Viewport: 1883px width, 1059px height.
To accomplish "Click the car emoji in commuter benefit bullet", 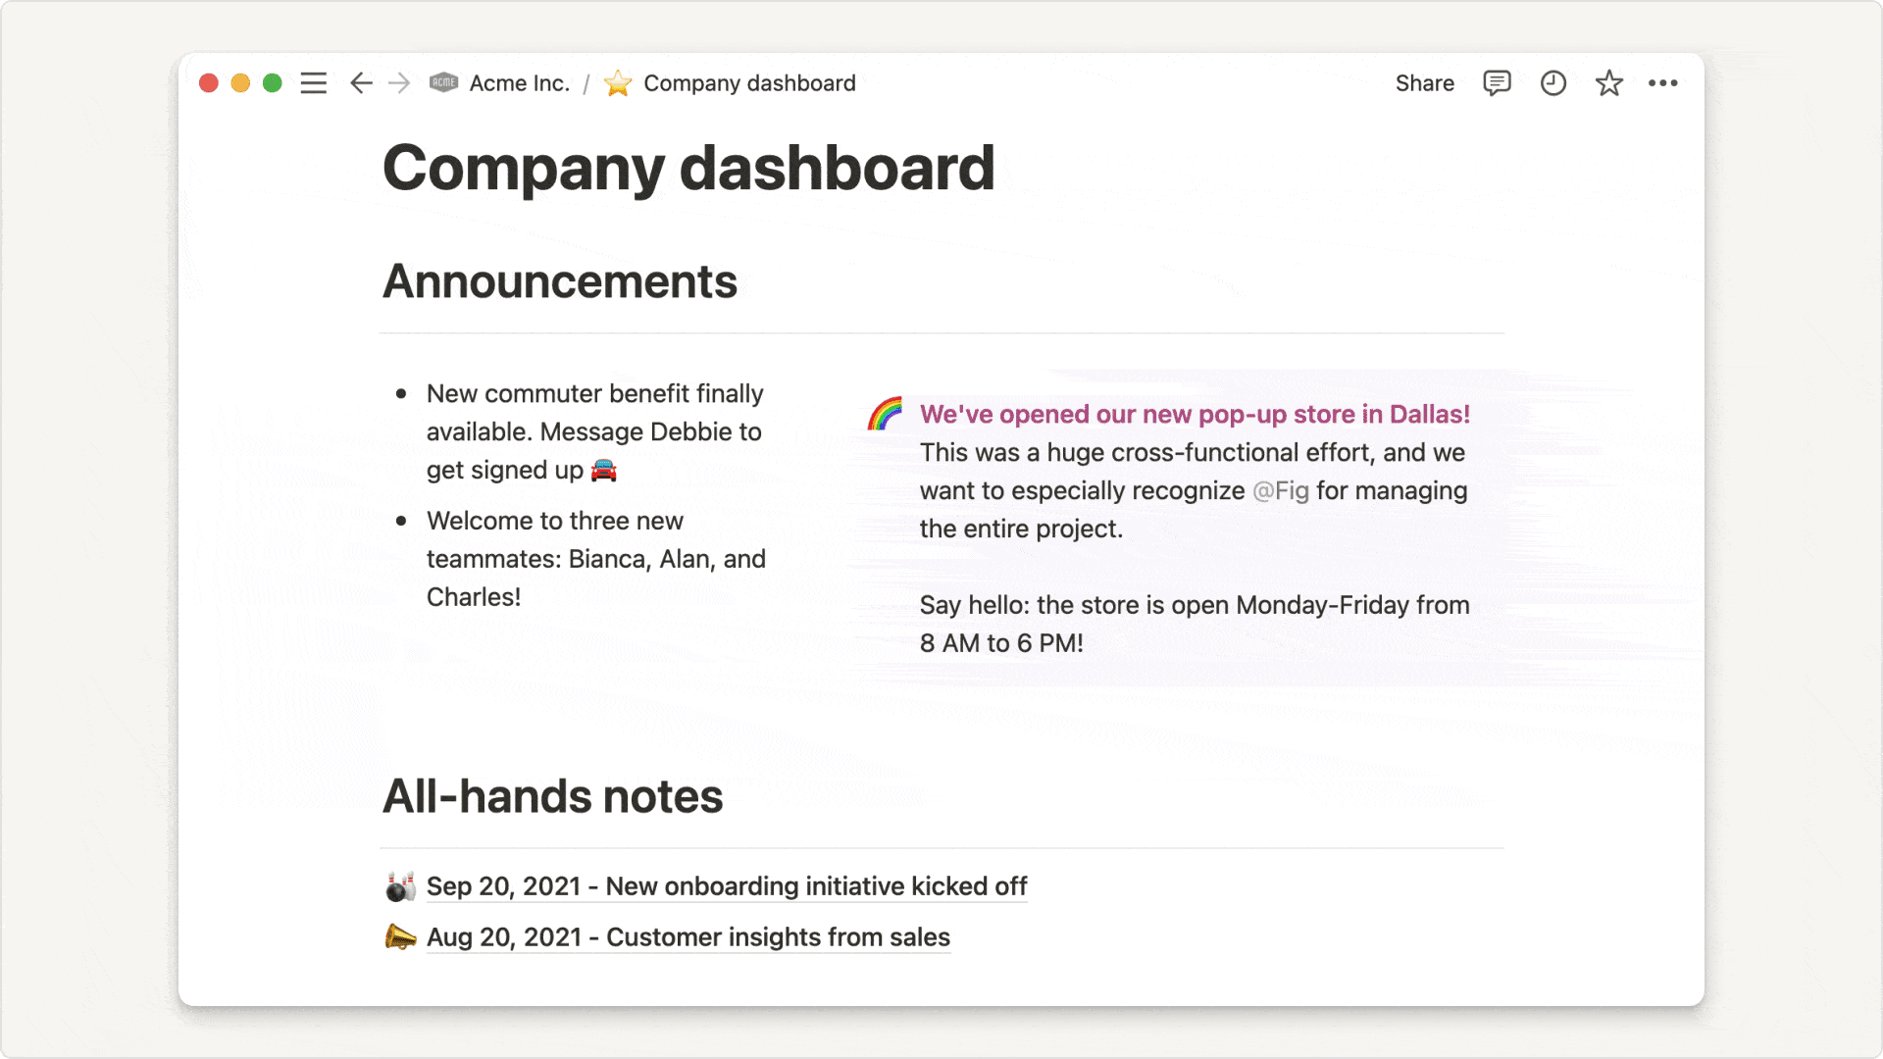I will 603,470.
